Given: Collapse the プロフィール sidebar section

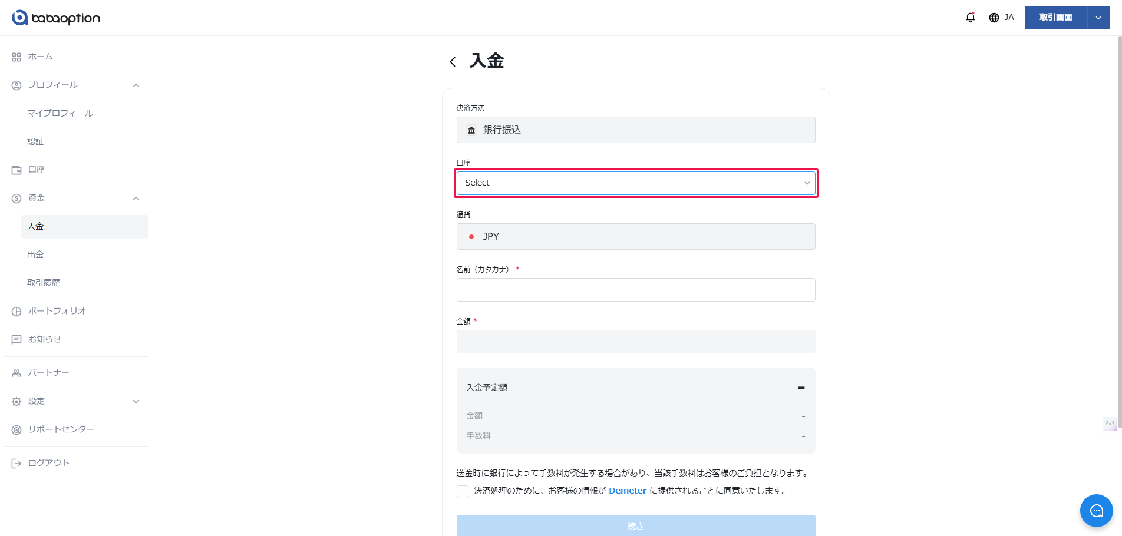Looking at the screenshot, I should click(x=136, y=85).
